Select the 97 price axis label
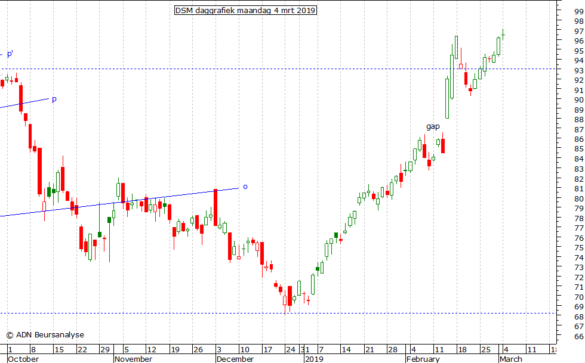 (x=579, y=32)
